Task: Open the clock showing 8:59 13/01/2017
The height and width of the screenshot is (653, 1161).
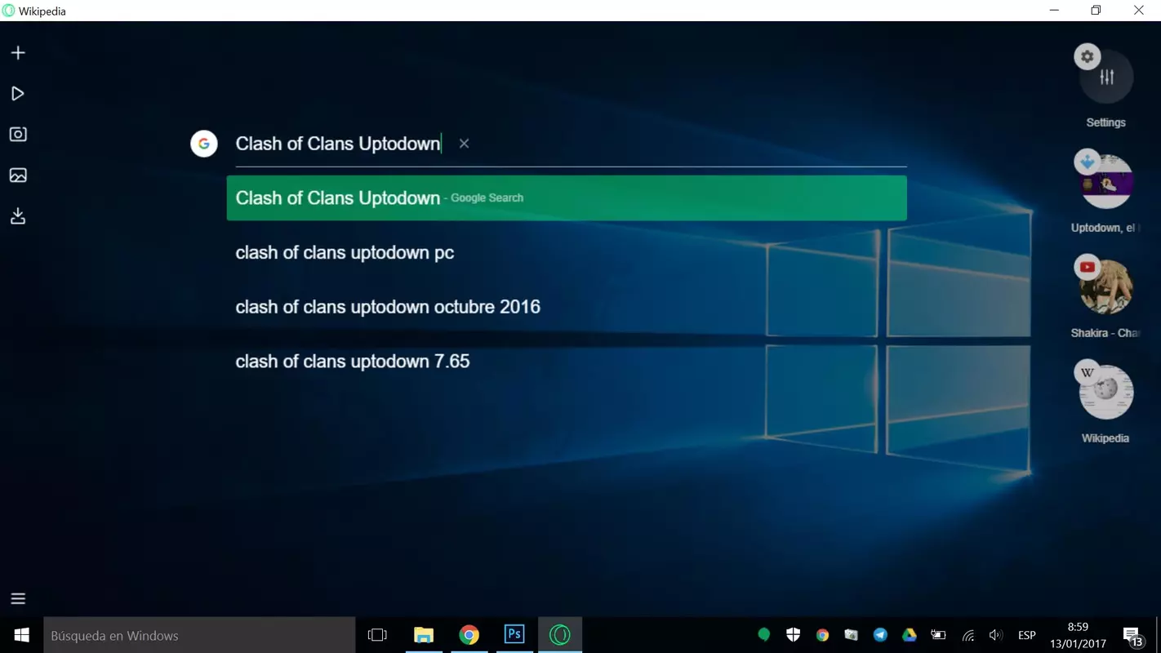Action: click(1078, 635)
